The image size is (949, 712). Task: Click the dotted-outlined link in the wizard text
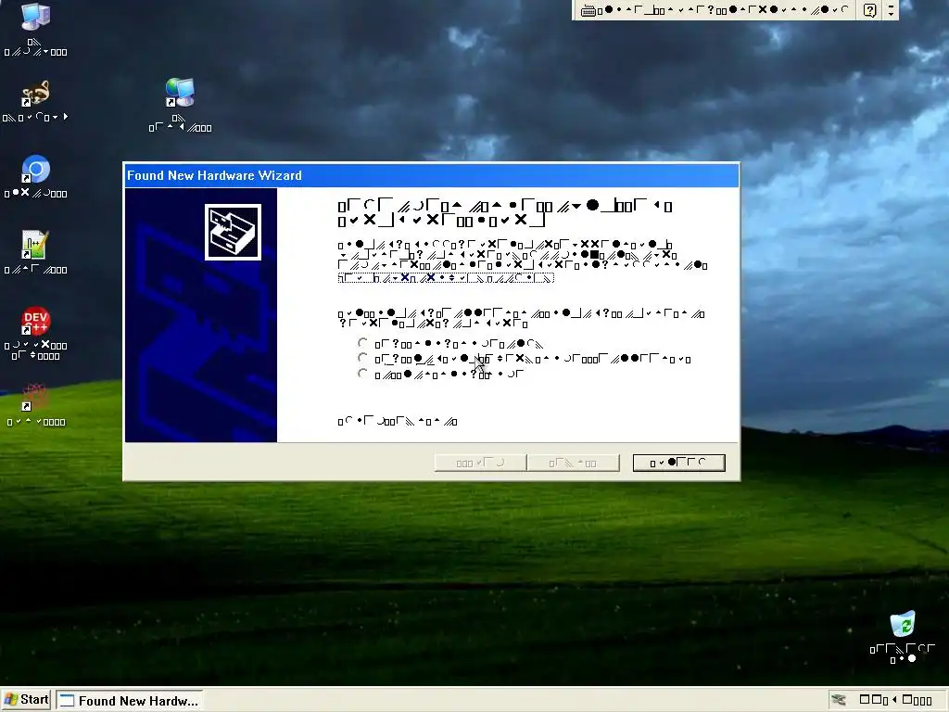coord(446,278)
